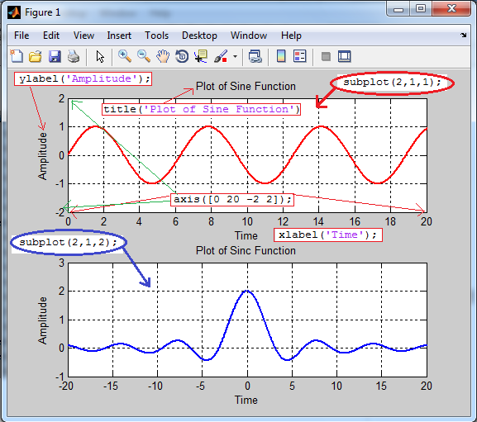Save the figure with floppy disk icon

(x=55, y=57)
